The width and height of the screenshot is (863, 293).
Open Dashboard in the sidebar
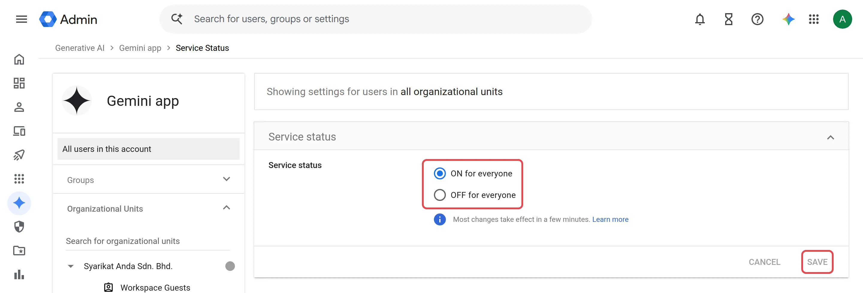pos(19,83)
